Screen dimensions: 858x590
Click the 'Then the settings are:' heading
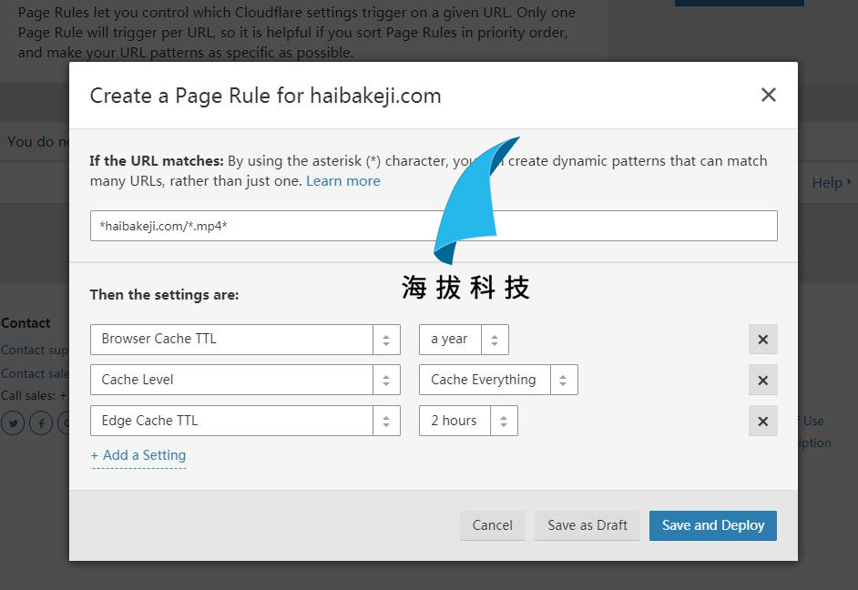[x=164, y=295]
